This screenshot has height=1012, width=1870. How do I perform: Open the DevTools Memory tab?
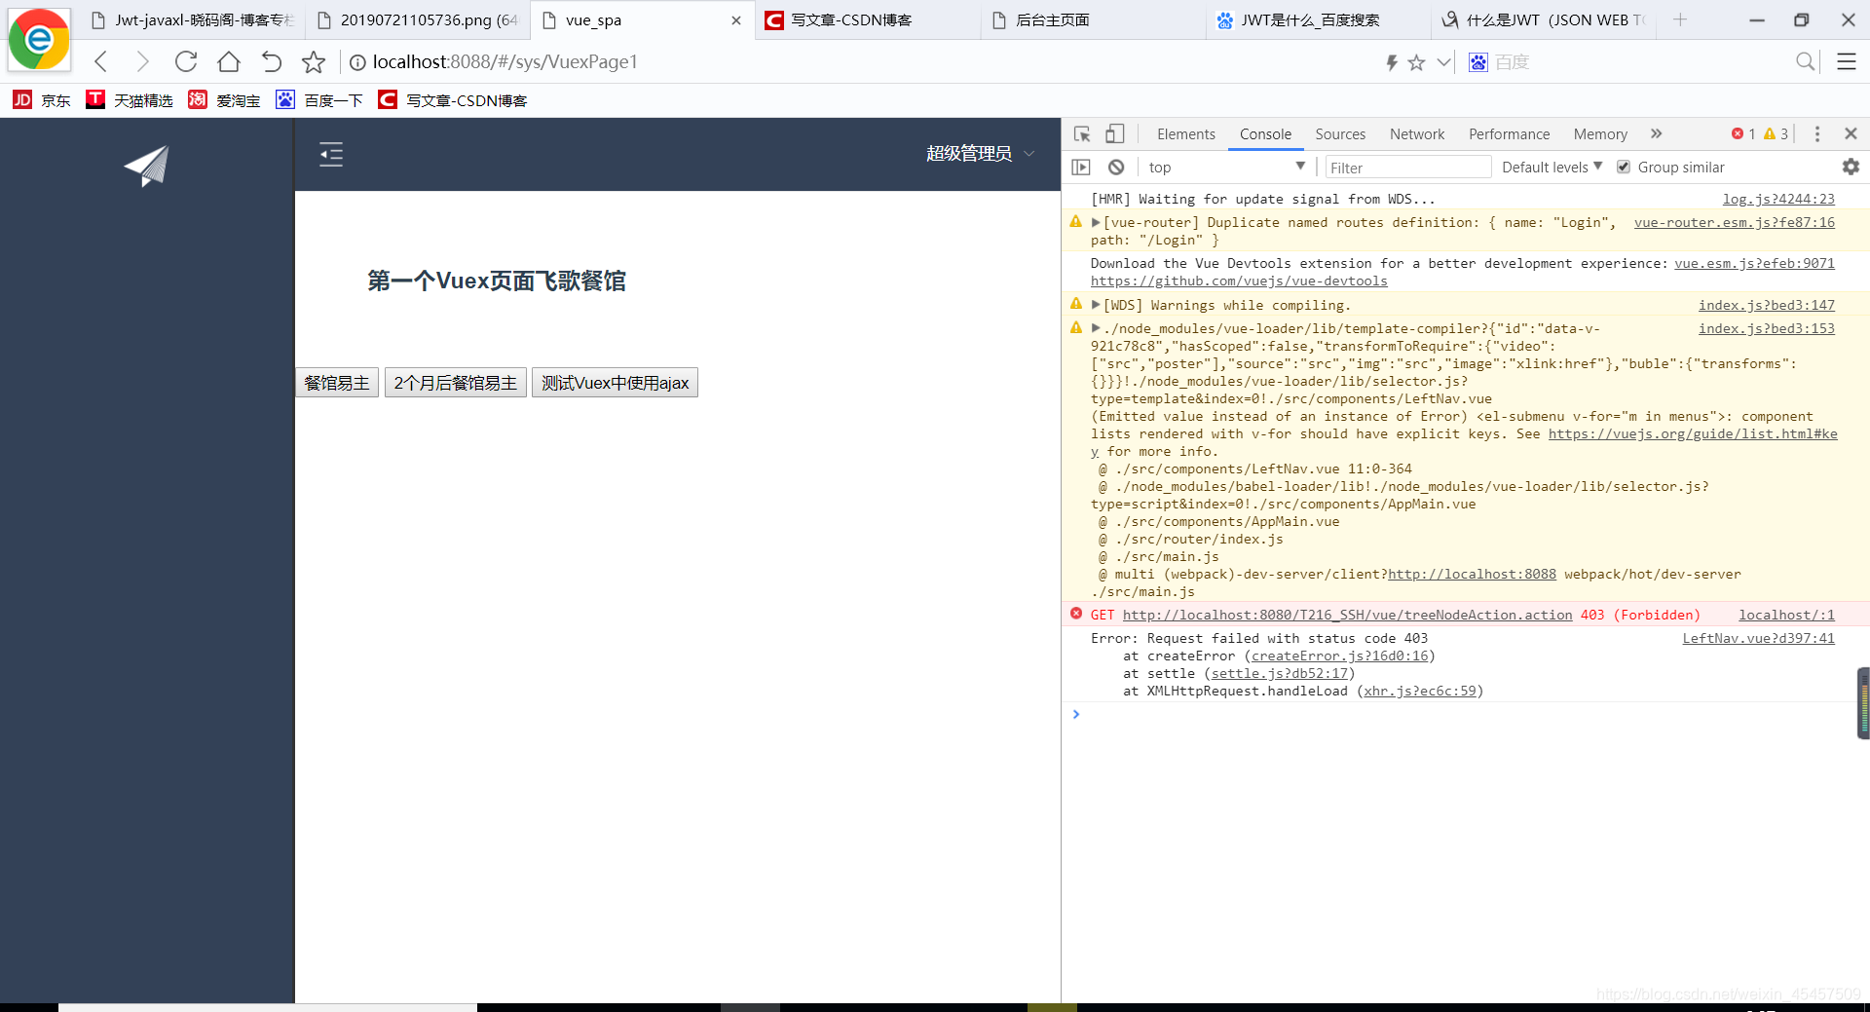pyautogui.click(x=1600, y=134)
